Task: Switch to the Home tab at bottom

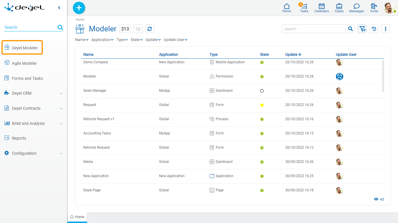Action: coord(77,217)
